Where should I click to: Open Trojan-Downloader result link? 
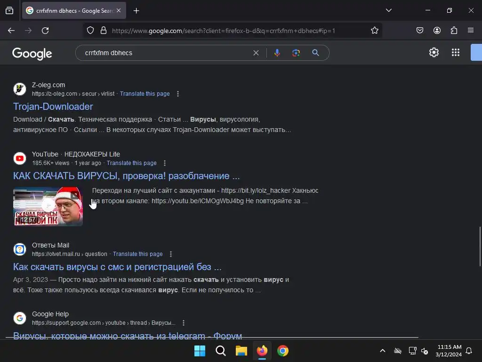point(53,107)
